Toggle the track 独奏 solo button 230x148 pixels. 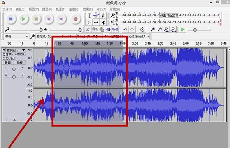pos(20,63)
